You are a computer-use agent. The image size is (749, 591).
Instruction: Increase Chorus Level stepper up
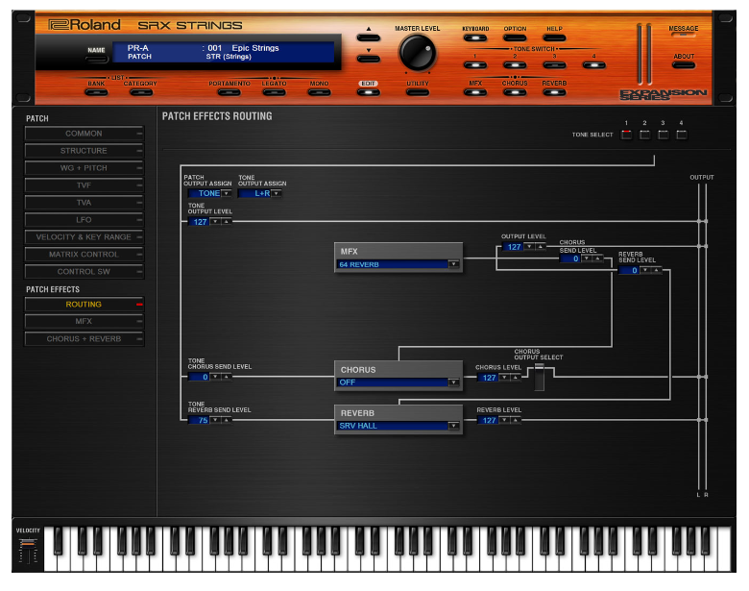[x=515, y=378]
